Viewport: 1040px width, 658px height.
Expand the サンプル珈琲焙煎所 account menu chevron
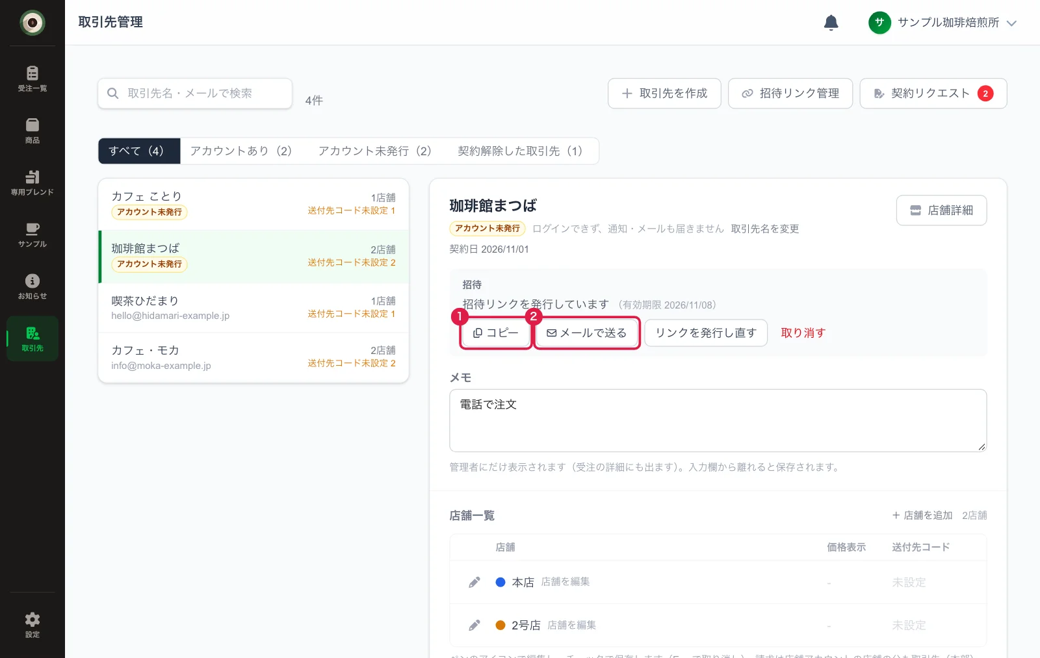pos(1011,23)
